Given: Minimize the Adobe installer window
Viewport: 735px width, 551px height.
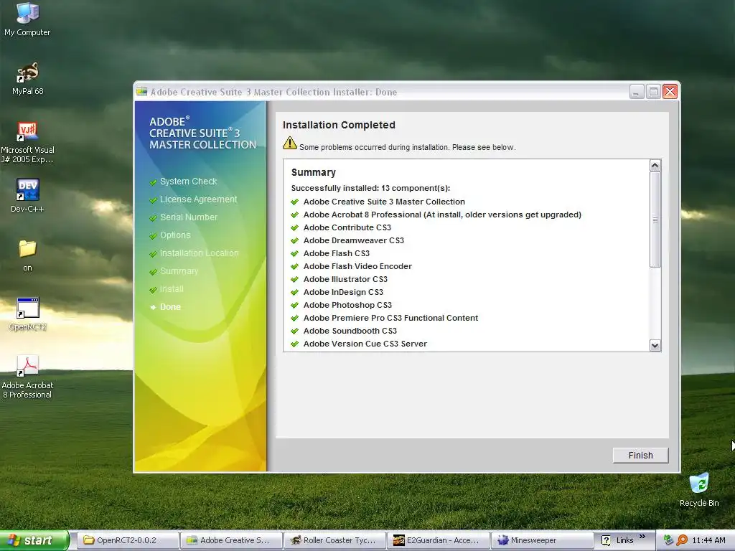Looking at the screenshot, I should [636, 92].
